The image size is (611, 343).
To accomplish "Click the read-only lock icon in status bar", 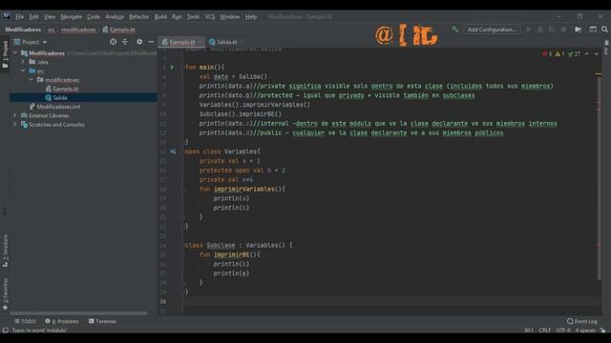I will tap(603, 331).
